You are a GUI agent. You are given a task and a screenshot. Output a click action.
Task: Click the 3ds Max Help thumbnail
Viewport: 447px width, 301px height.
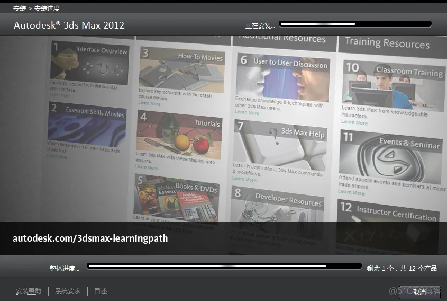[x=280, y=146]
